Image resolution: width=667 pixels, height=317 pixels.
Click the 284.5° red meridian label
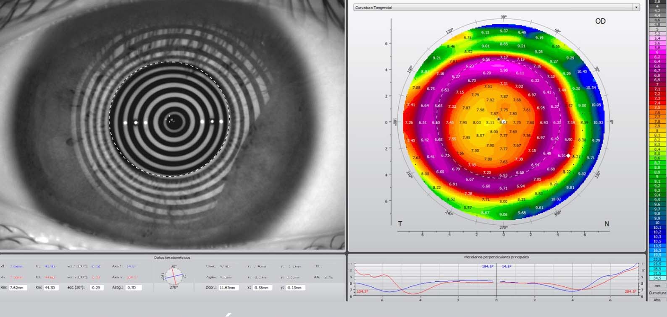(630, 291)
